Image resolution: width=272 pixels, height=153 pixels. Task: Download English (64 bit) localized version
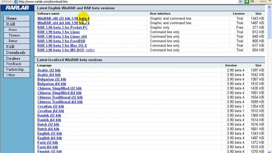pos(50,138)
